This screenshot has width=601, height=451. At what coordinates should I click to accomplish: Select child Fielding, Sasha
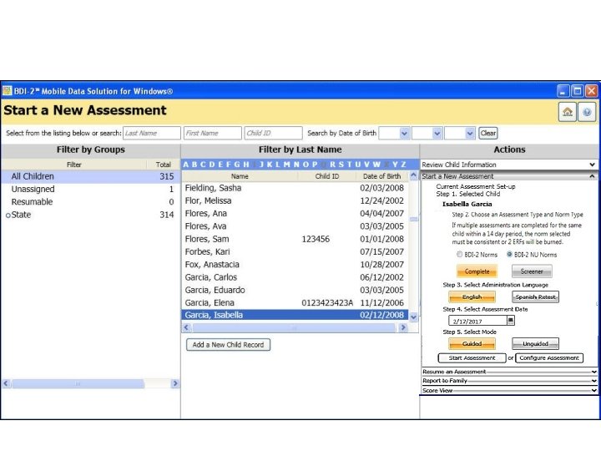295,188
